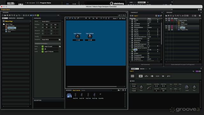
Task: Click the Cut icon in Program tree toolbar
Action: (173, 16)
